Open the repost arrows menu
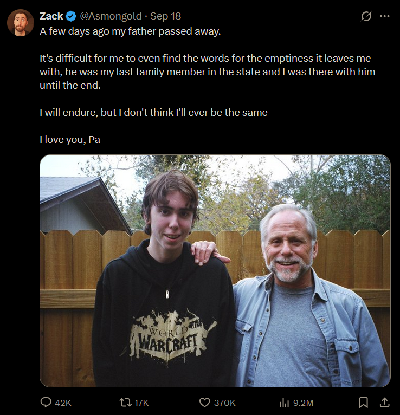The image size is (400, 415). pyautogui.click(x=124, y=403)
